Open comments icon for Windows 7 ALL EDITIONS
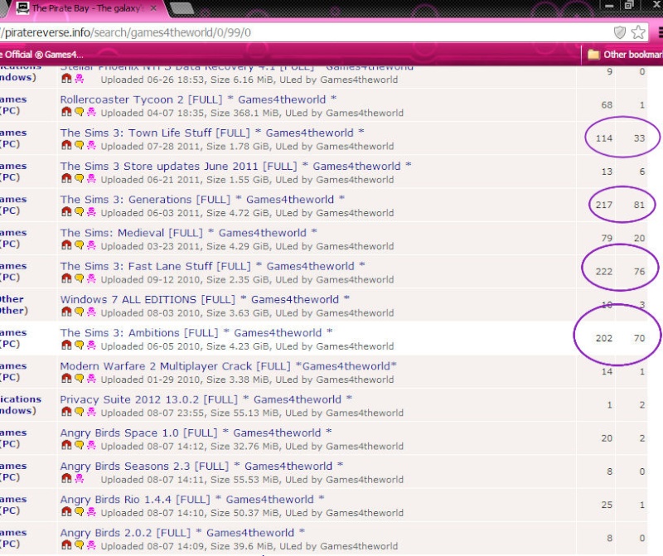Viewport: 663px width, 556px height. [79, 312]
